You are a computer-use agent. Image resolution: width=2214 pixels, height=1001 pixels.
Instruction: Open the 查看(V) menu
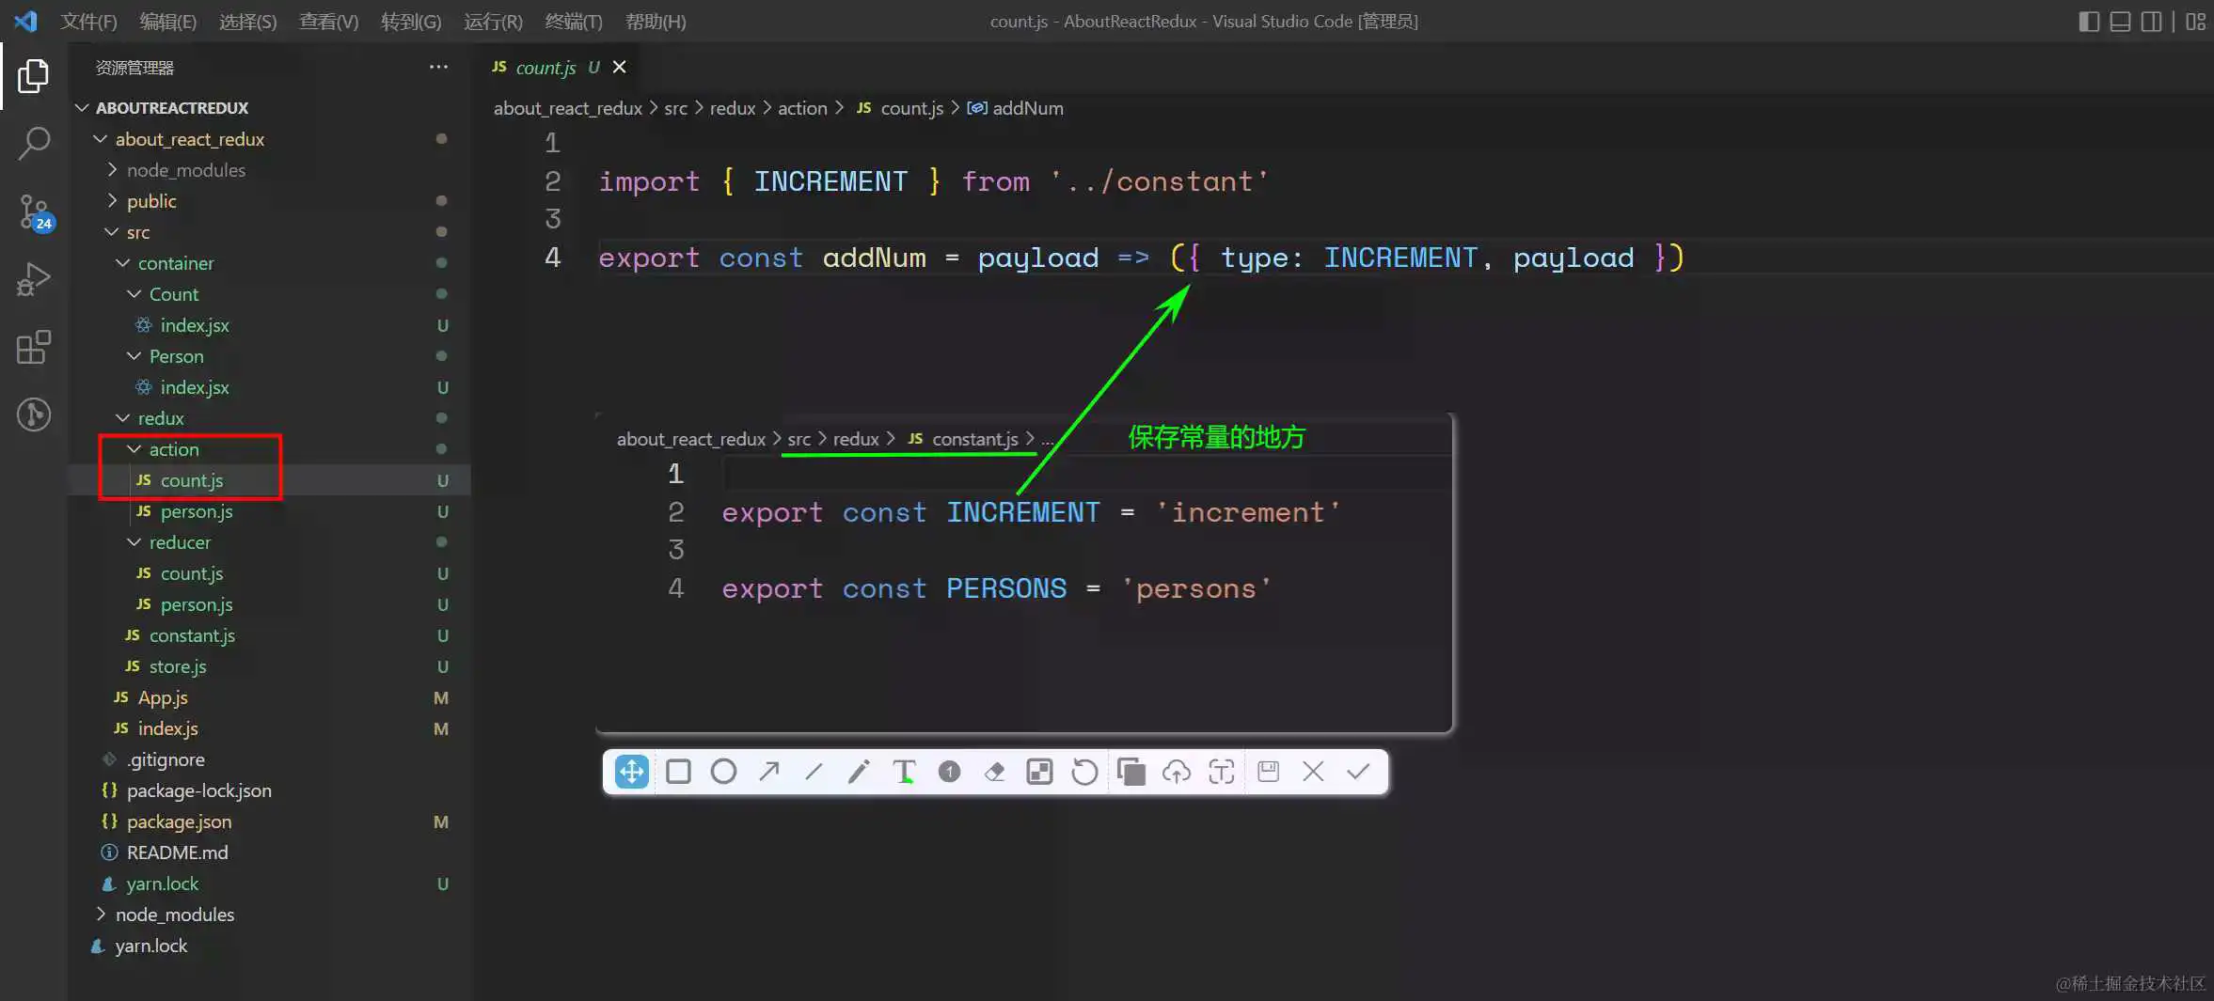coord(328,21)
